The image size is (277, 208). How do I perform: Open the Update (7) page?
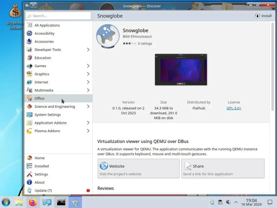point(58,190)
